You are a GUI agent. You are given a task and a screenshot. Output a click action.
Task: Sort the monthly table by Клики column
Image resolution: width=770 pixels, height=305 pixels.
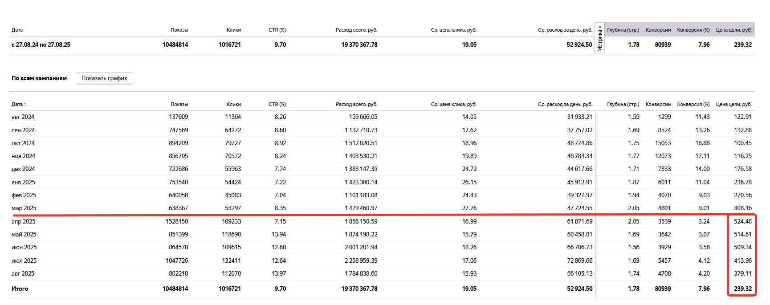coord(233,104)
